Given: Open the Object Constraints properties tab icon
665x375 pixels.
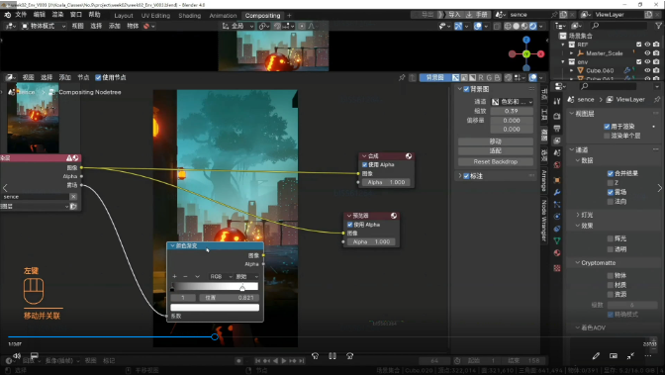Looking at the screenshot, I should pyautogui.click(x=557, y=229).
